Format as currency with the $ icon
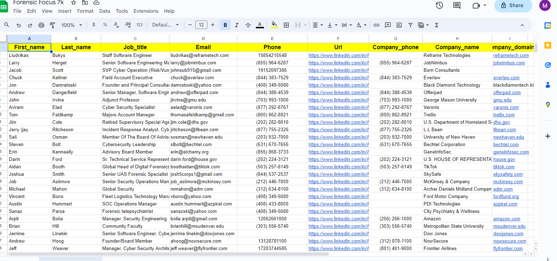557x261 pixels. tap(94, 25)
